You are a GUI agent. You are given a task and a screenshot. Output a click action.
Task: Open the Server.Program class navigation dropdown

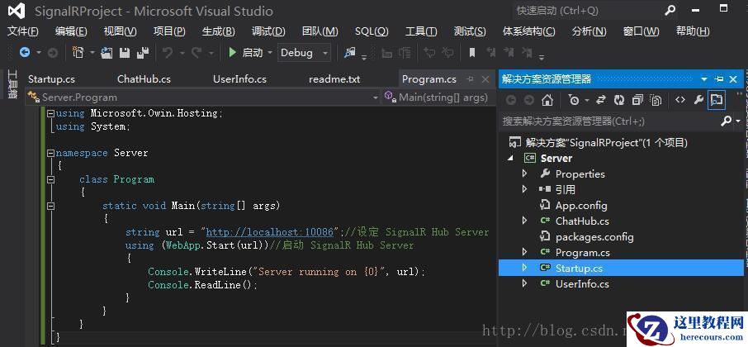point(203,97)
